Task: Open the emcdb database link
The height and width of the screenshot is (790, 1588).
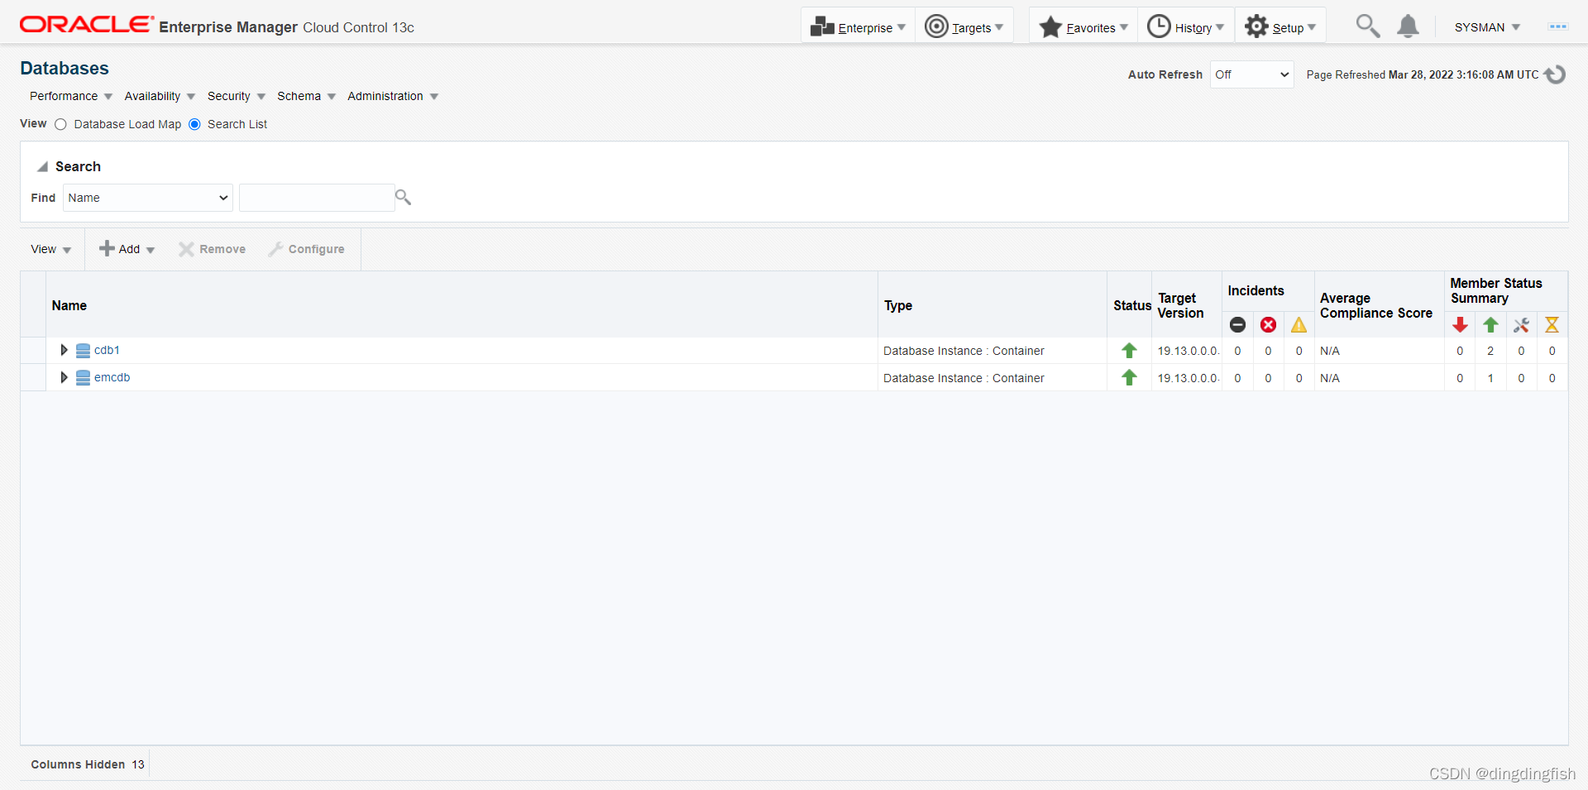Action: pyautogui.click(x=112, y=377)
